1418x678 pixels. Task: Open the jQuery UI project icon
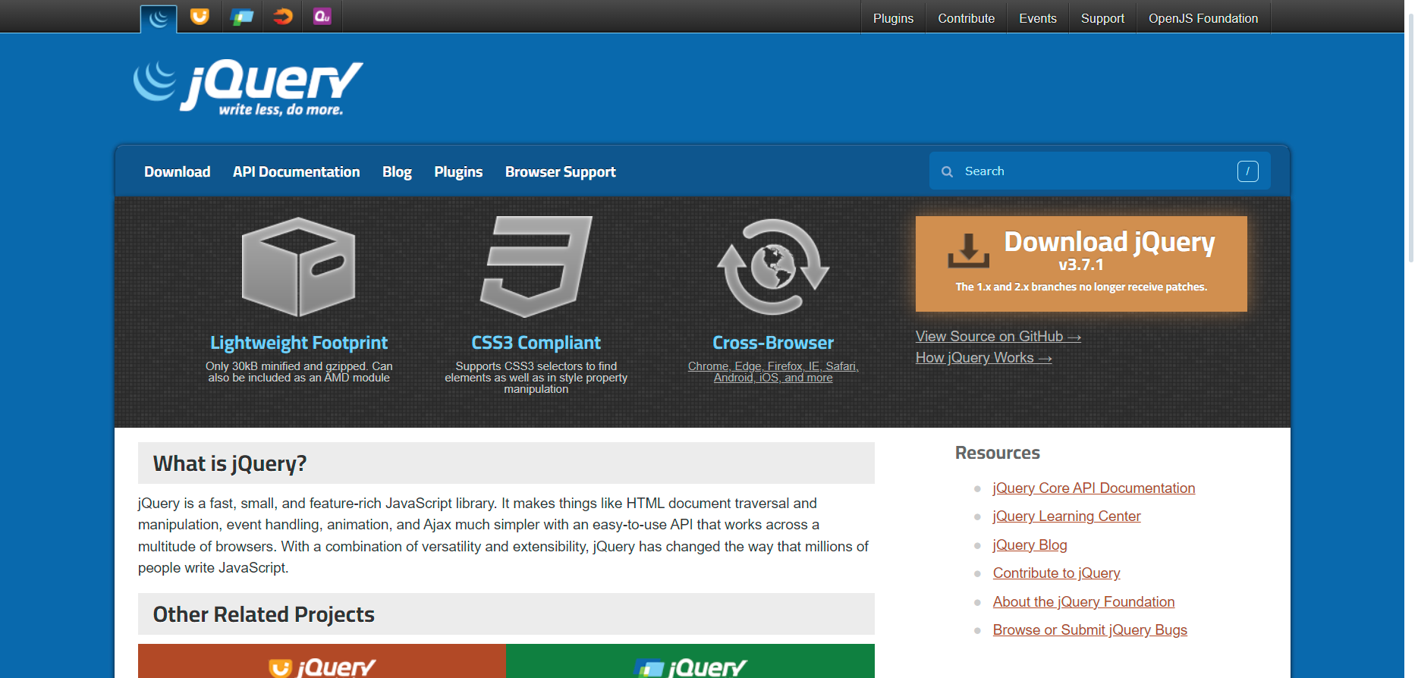(200, 17)
